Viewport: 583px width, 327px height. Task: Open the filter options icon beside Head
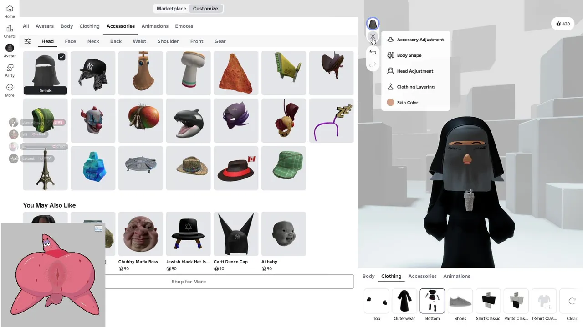[27, 41]
